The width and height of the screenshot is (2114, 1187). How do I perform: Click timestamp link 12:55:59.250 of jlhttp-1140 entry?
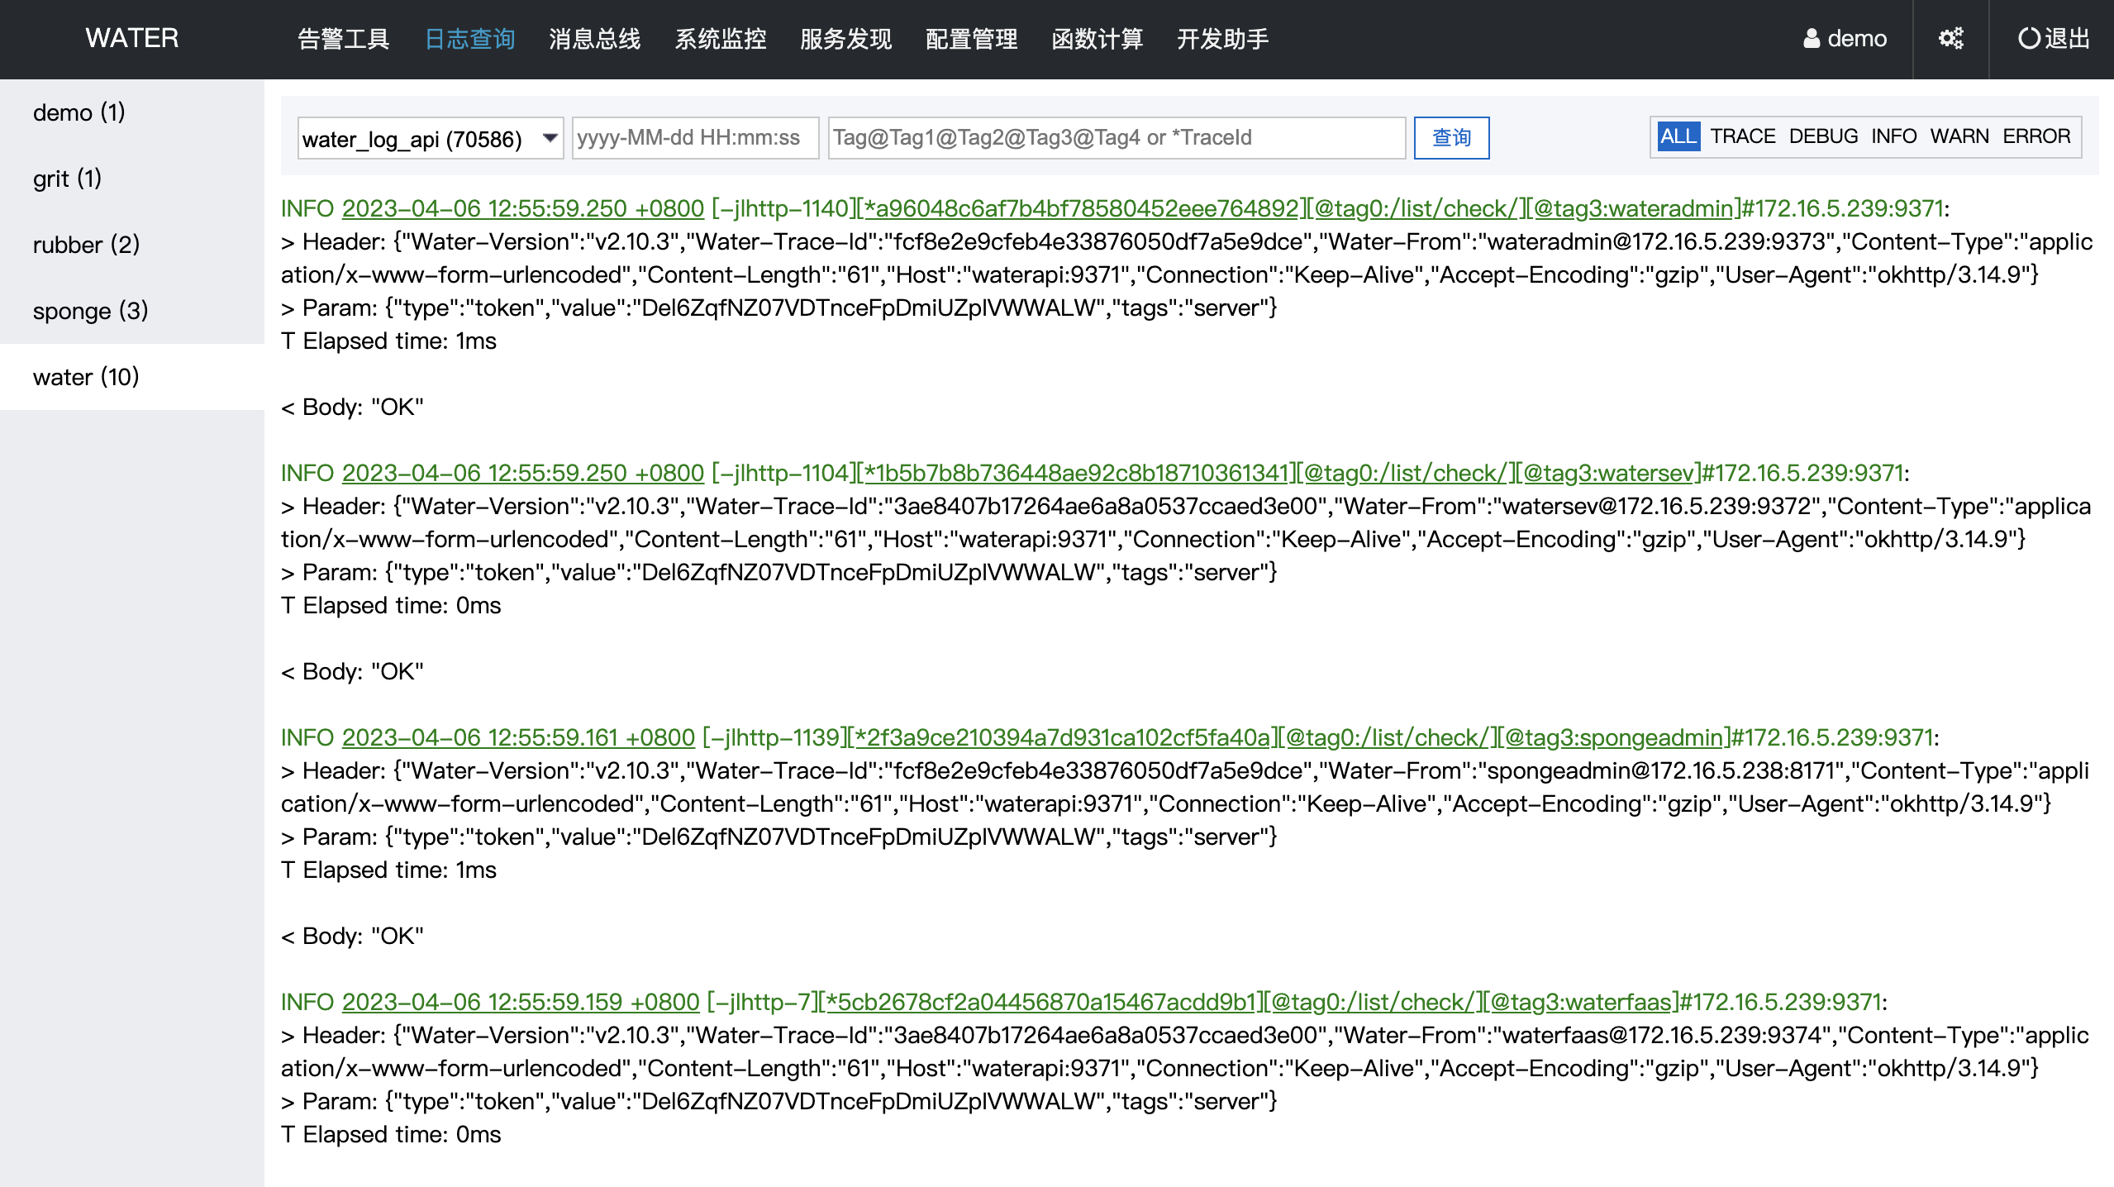(x=523, y=208)
